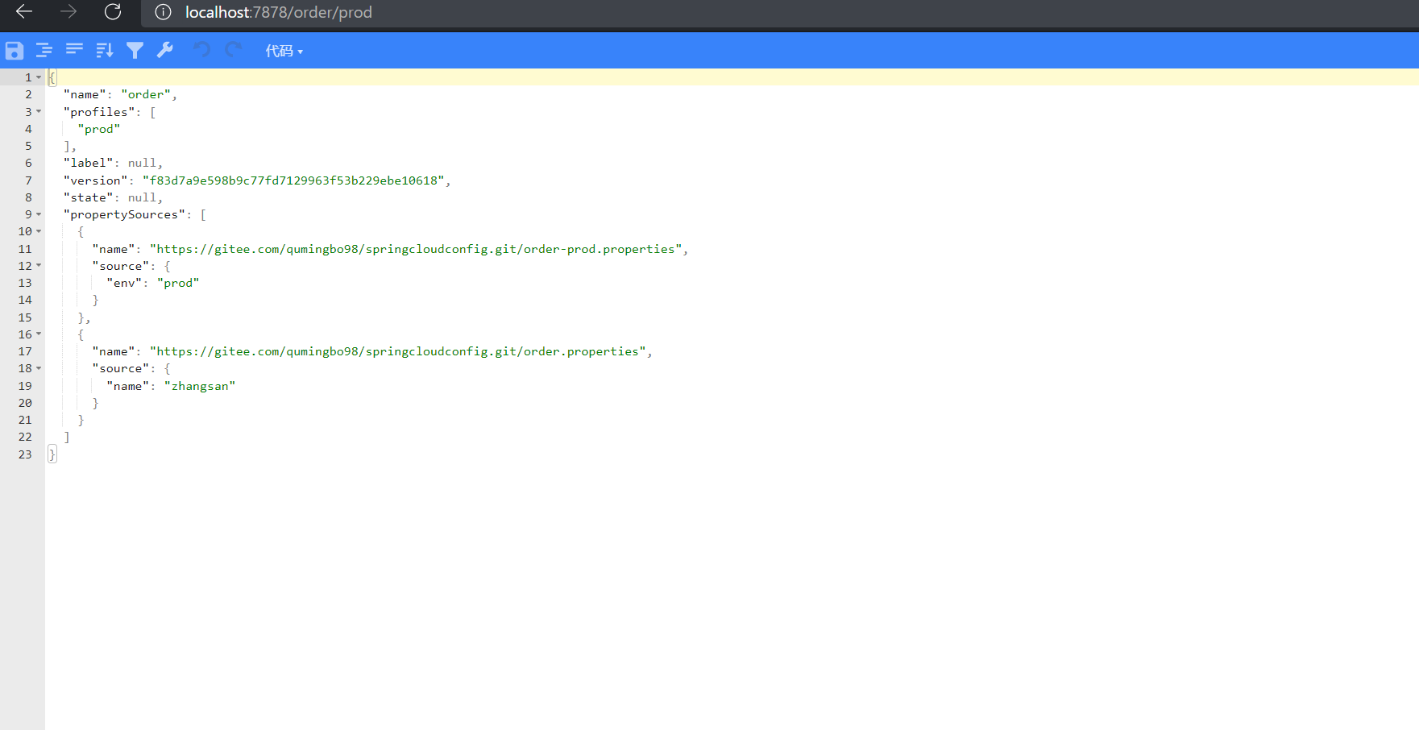Click the "zhangsan" value
This screenshot has height=730, width=1419.
(200, 386)
